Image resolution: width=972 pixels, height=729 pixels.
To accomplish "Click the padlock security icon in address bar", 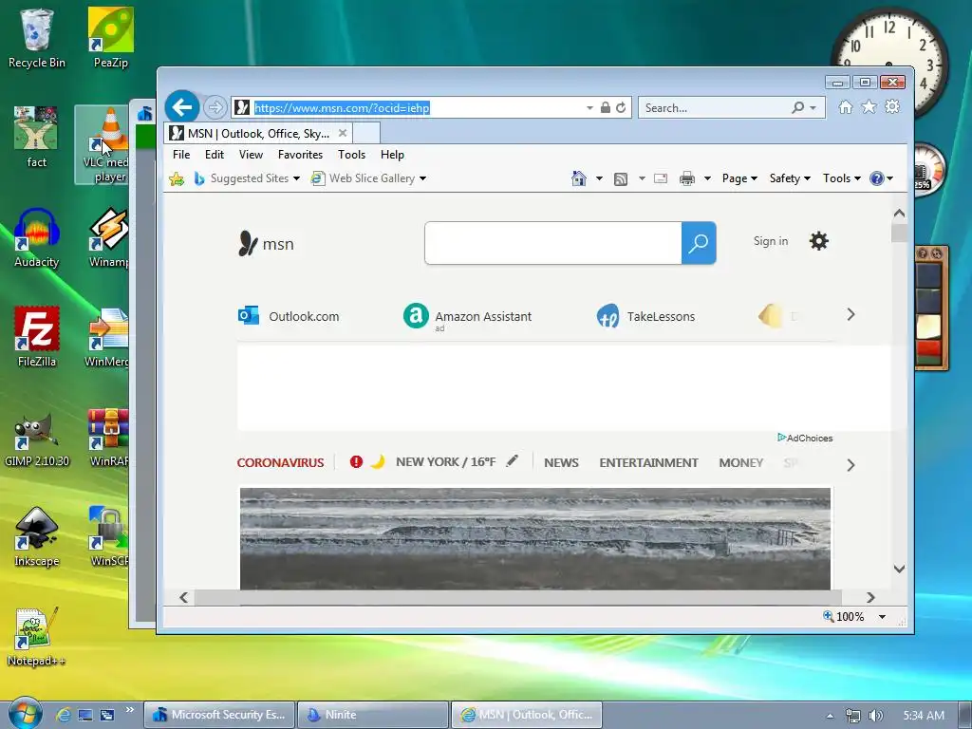I will coord(605,108).
